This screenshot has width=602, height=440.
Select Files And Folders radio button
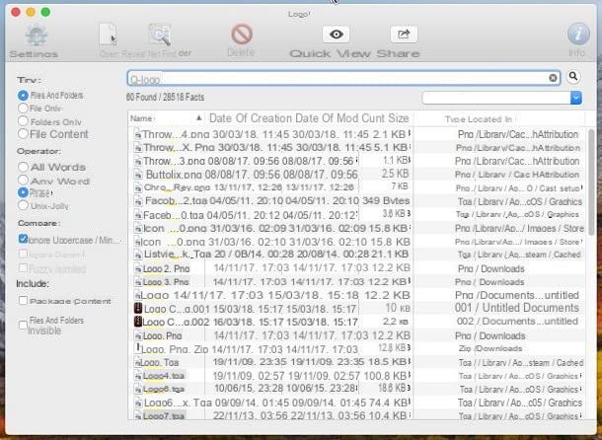23,96
